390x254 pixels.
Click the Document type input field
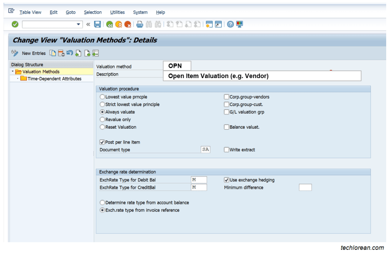click(x=205, y=149)
